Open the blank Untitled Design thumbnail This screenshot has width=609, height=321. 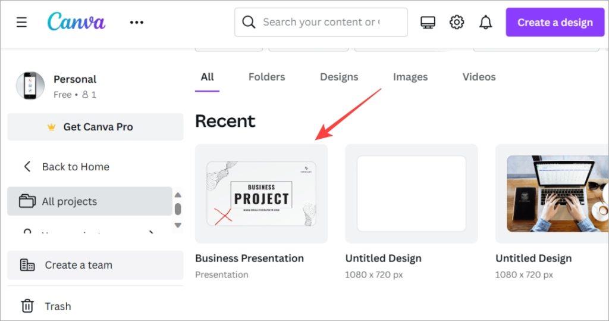(x=412, y=194)
